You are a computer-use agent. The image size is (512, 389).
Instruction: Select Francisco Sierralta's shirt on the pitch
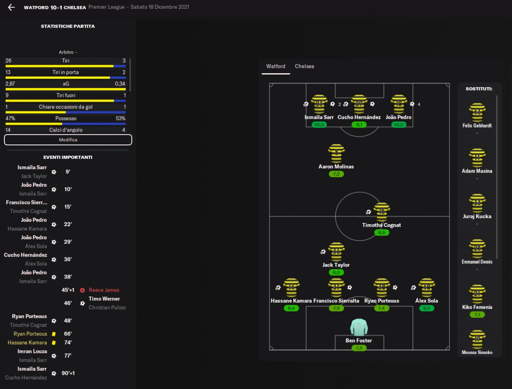[336, 288]
